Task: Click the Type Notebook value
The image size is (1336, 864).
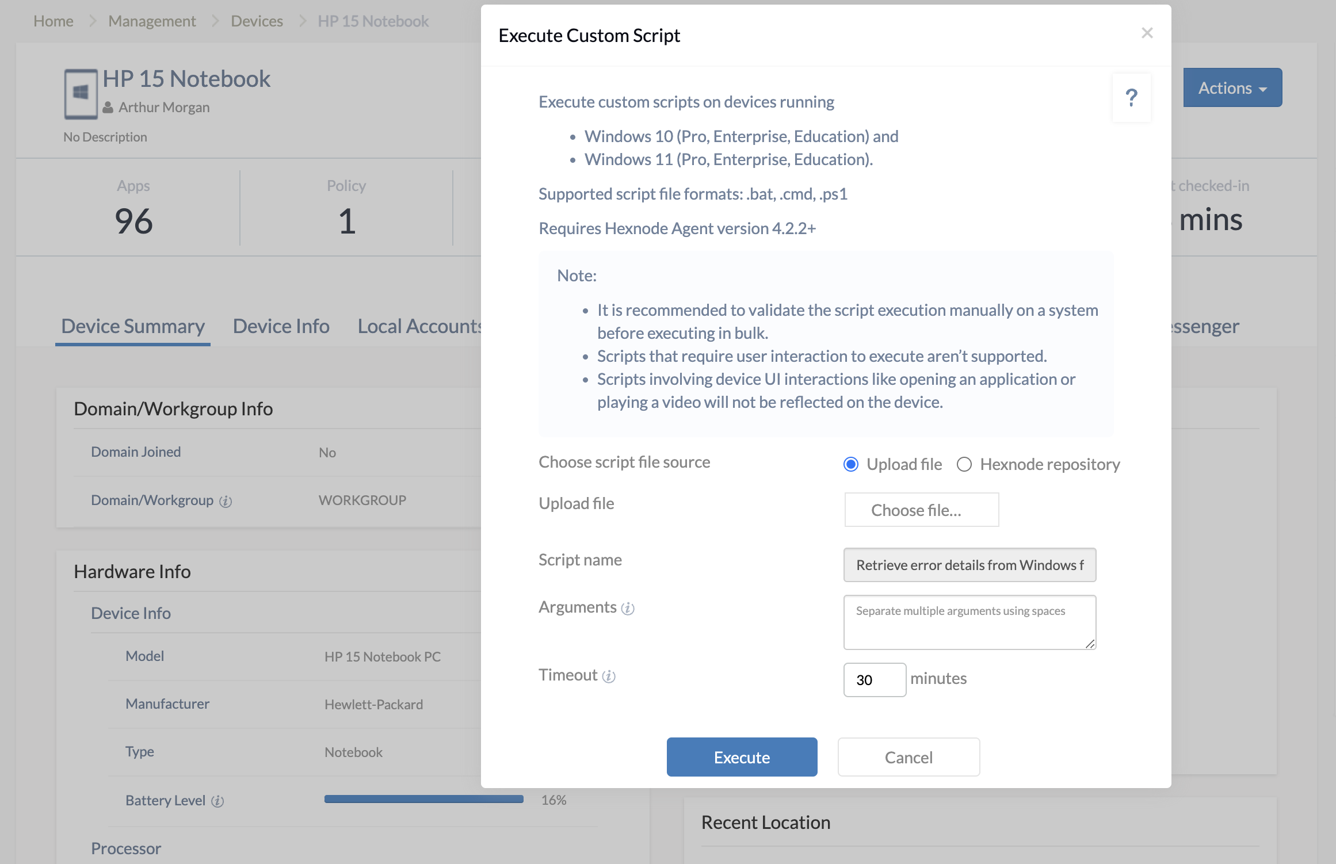Action: pyautogui.click(x=353, y=752)
